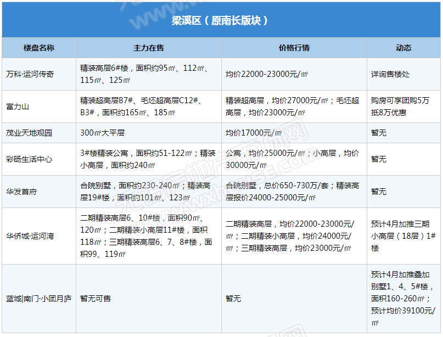
Task: Click the 梁溪区（原南长版块）title banner
Action: click(x=221, y=21)
